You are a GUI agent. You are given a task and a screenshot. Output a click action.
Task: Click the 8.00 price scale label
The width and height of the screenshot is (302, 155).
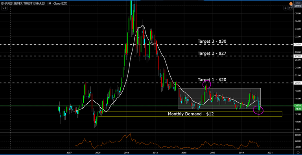click(298, 130)
